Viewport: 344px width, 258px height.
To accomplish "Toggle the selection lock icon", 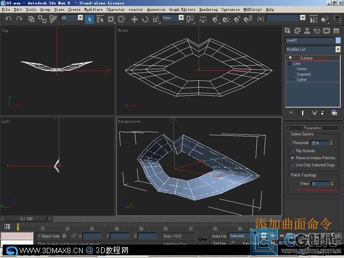I will coord(64,235).
